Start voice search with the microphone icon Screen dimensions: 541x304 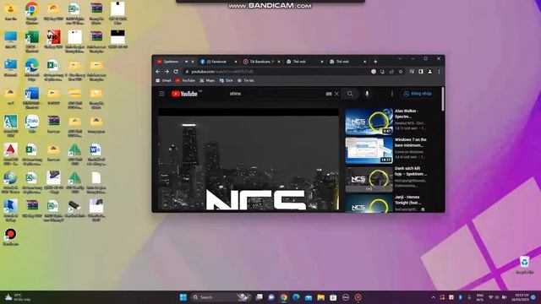pos(367,94)
